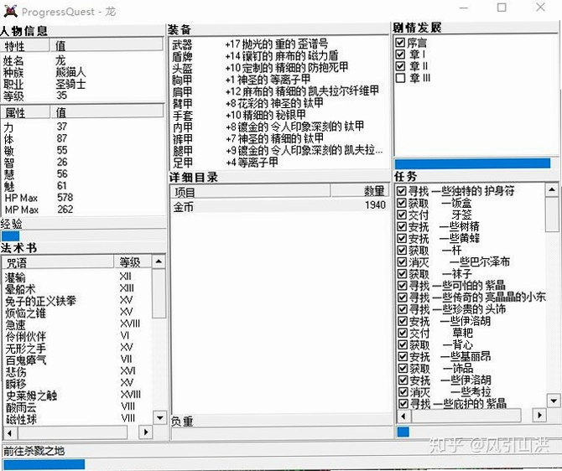
Task: Select the 灌输 spell row
Action: tap(77, 277)
